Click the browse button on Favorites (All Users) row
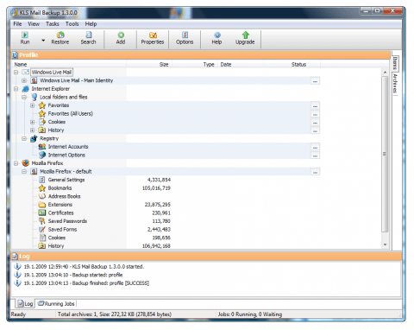 315,114
